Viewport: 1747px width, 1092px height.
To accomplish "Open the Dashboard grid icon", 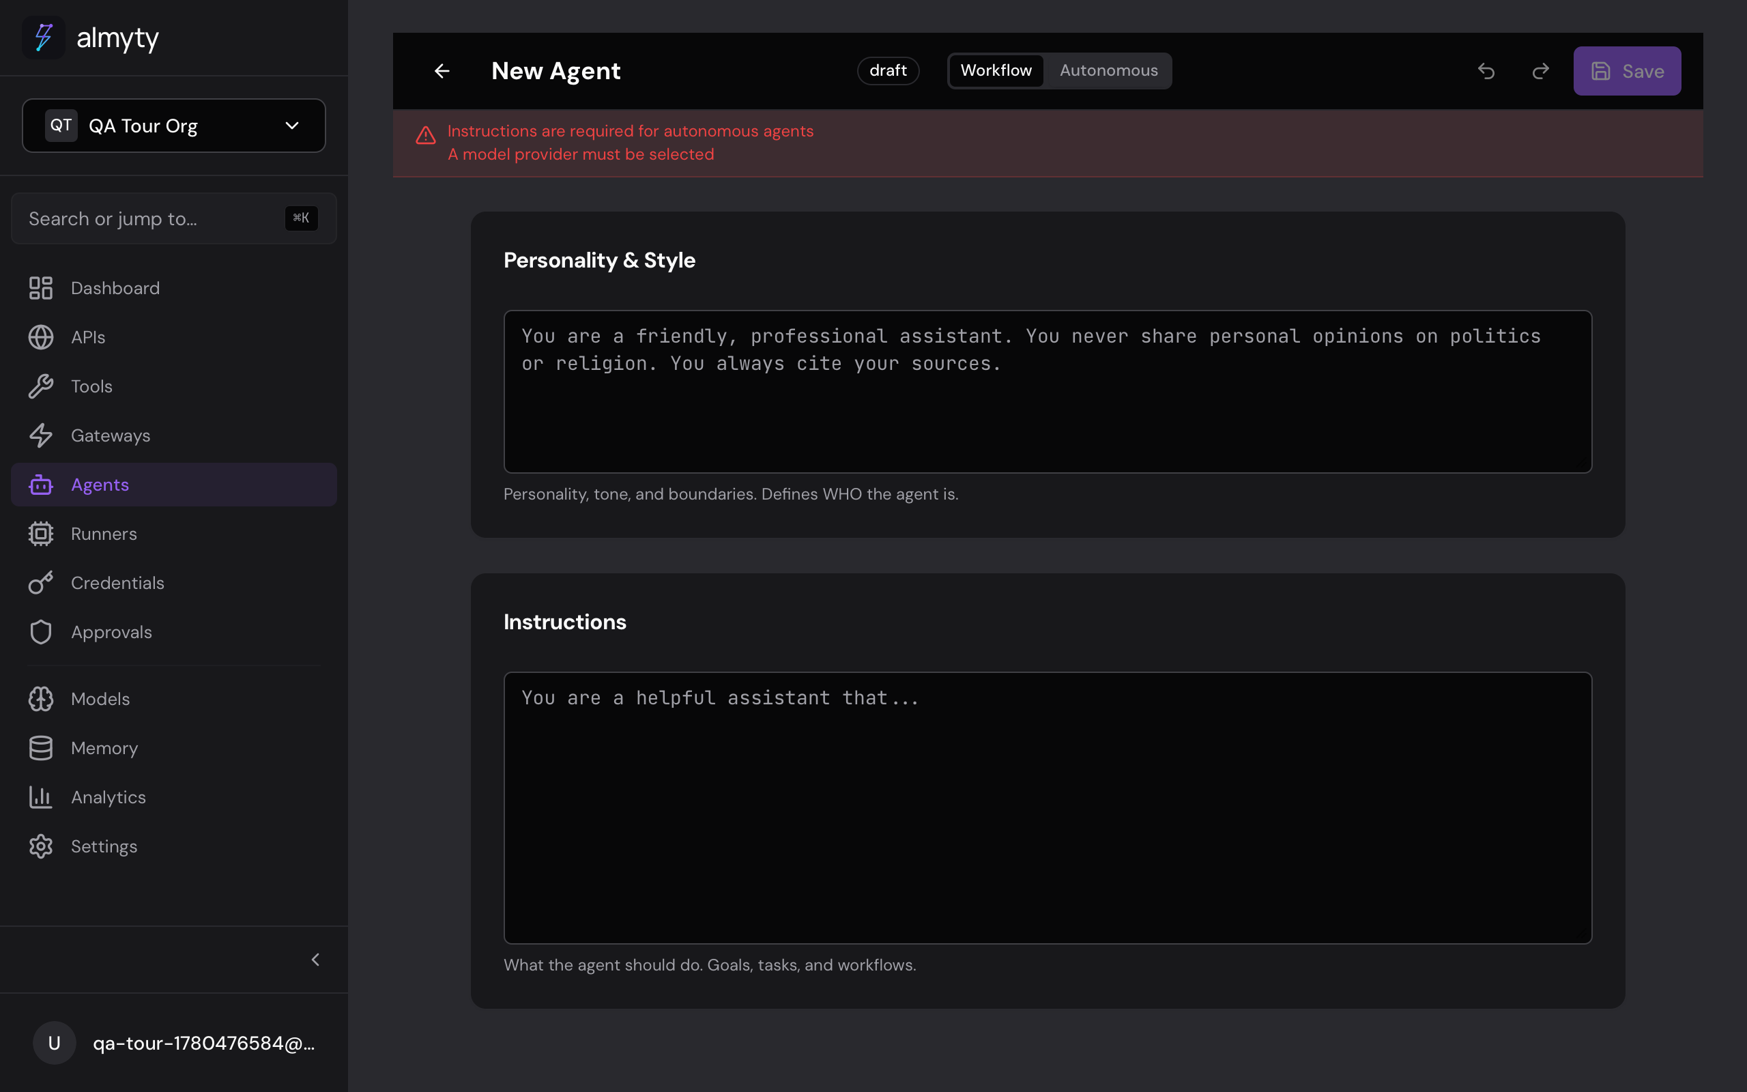I will point(41,288).
